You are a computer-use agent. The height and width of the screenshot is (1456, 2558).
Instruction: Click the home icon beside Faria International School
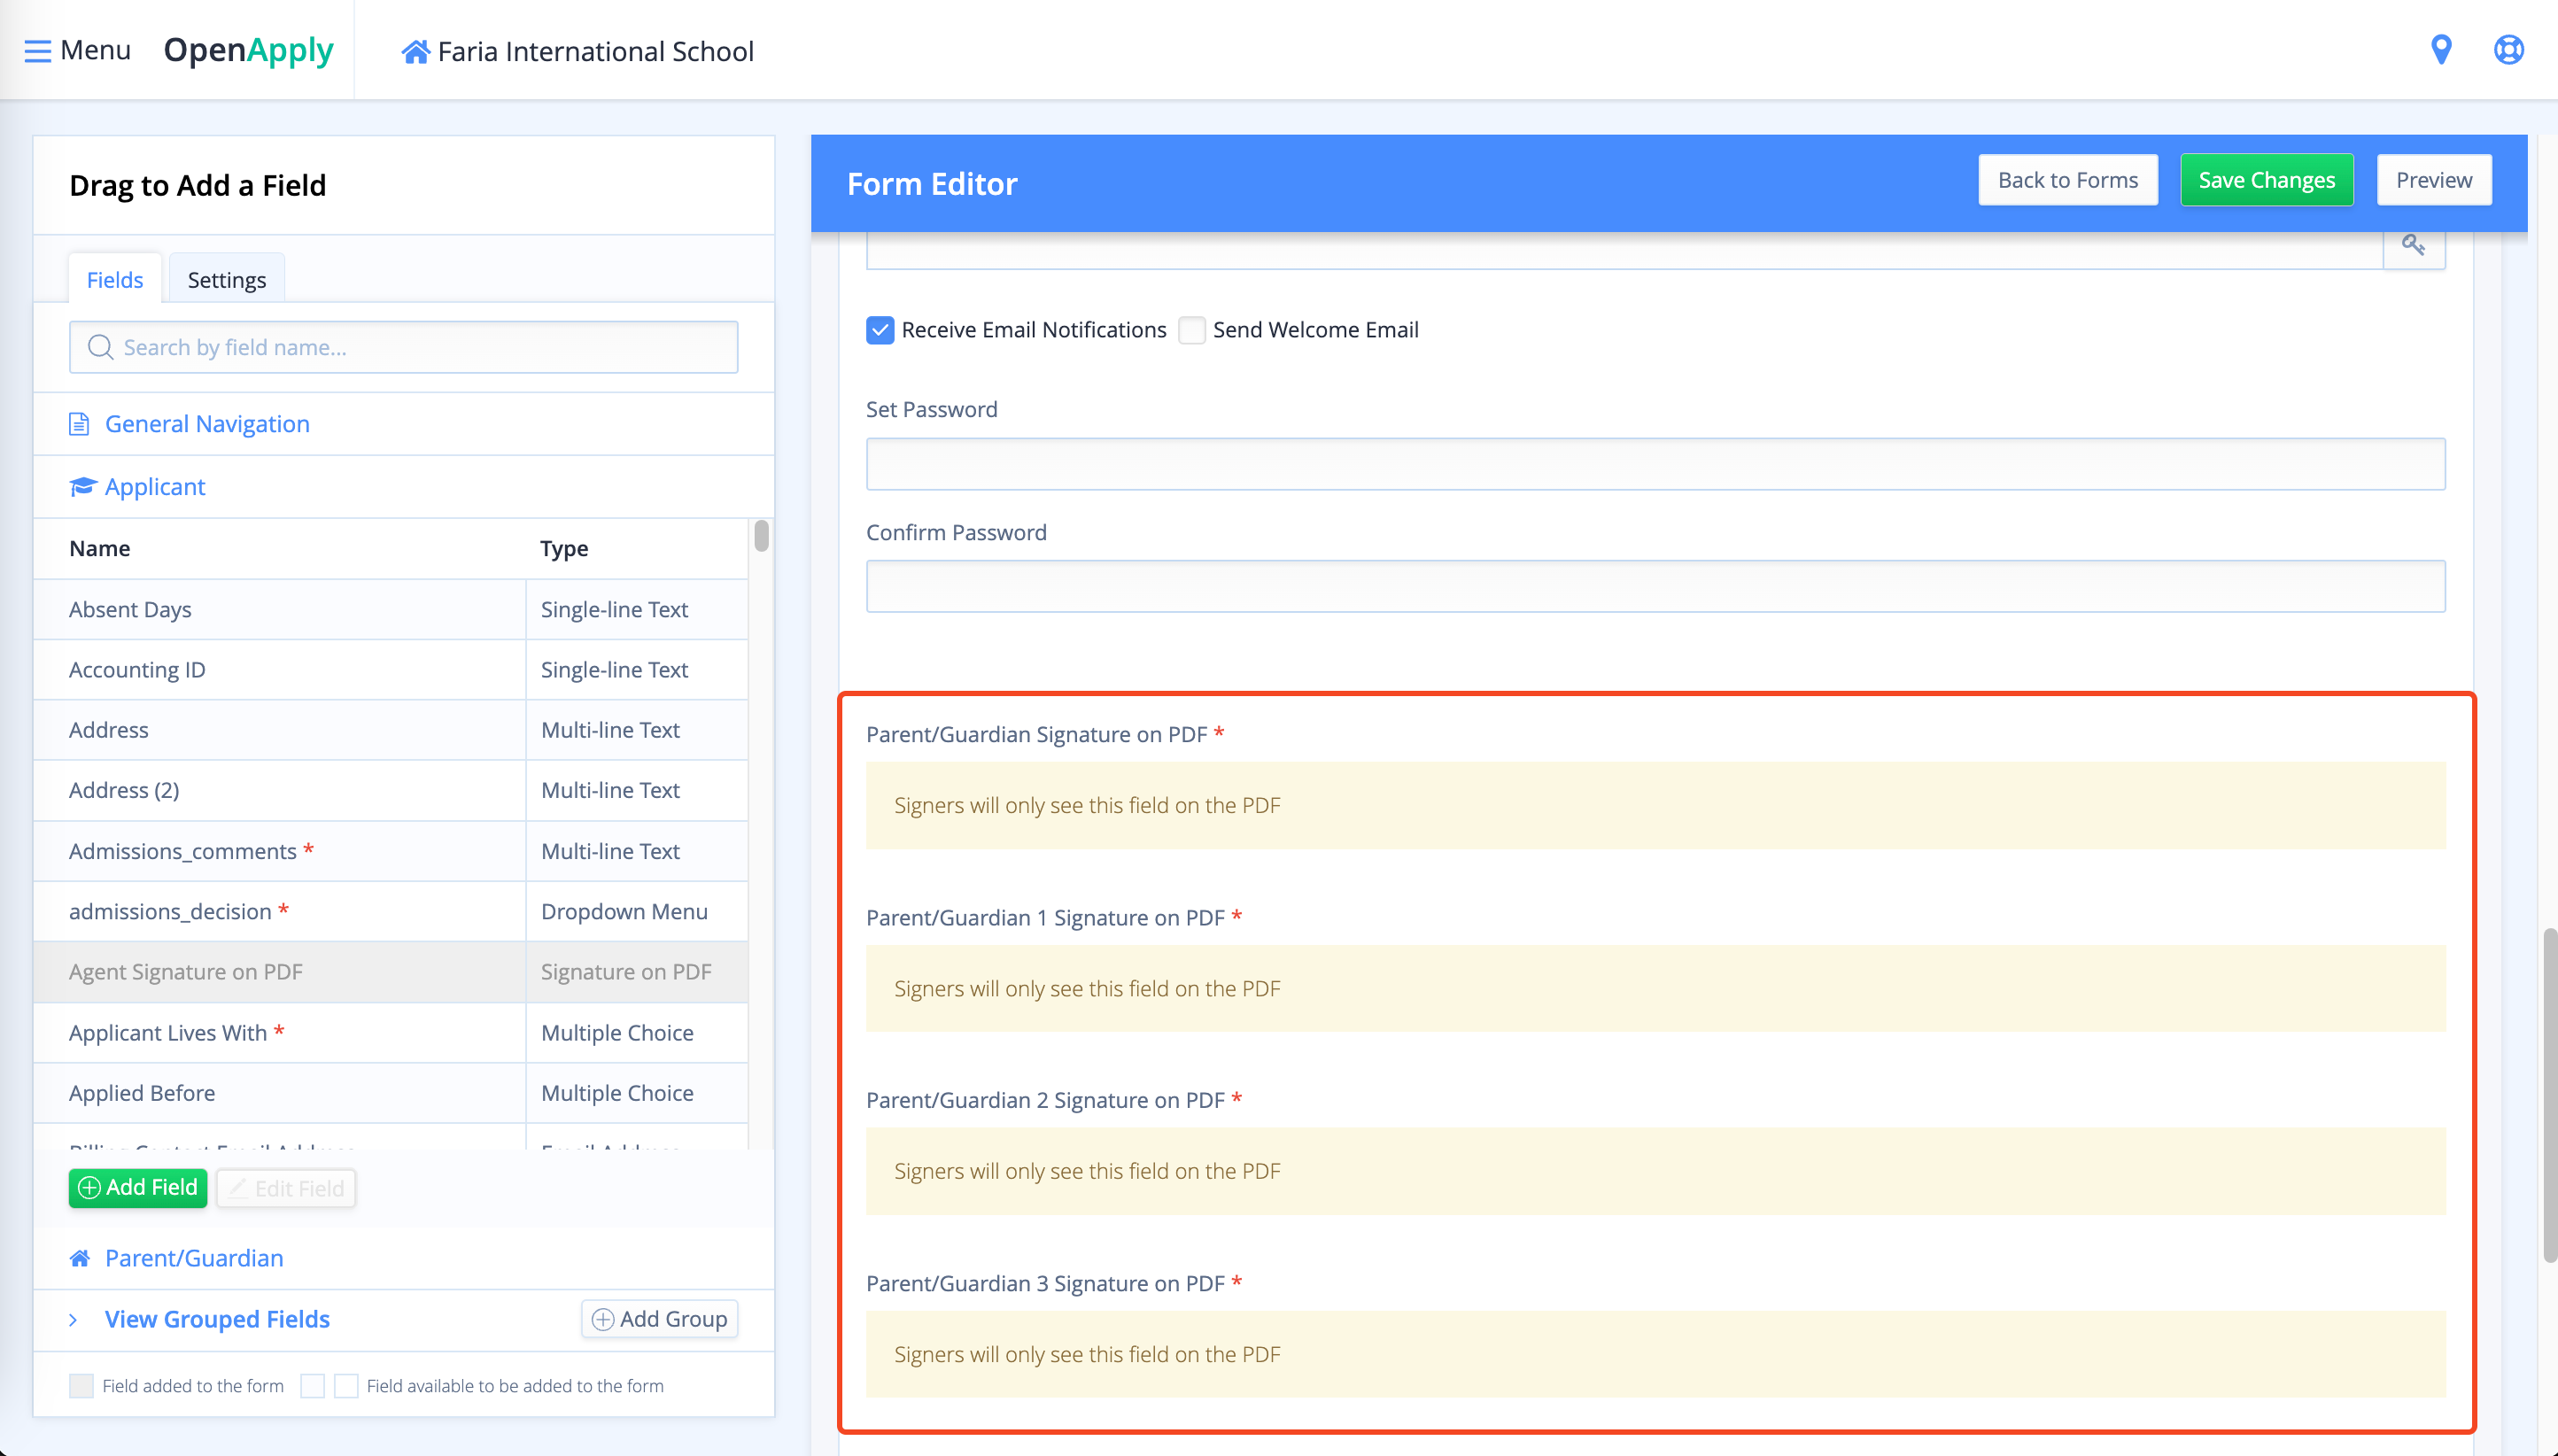415,51
